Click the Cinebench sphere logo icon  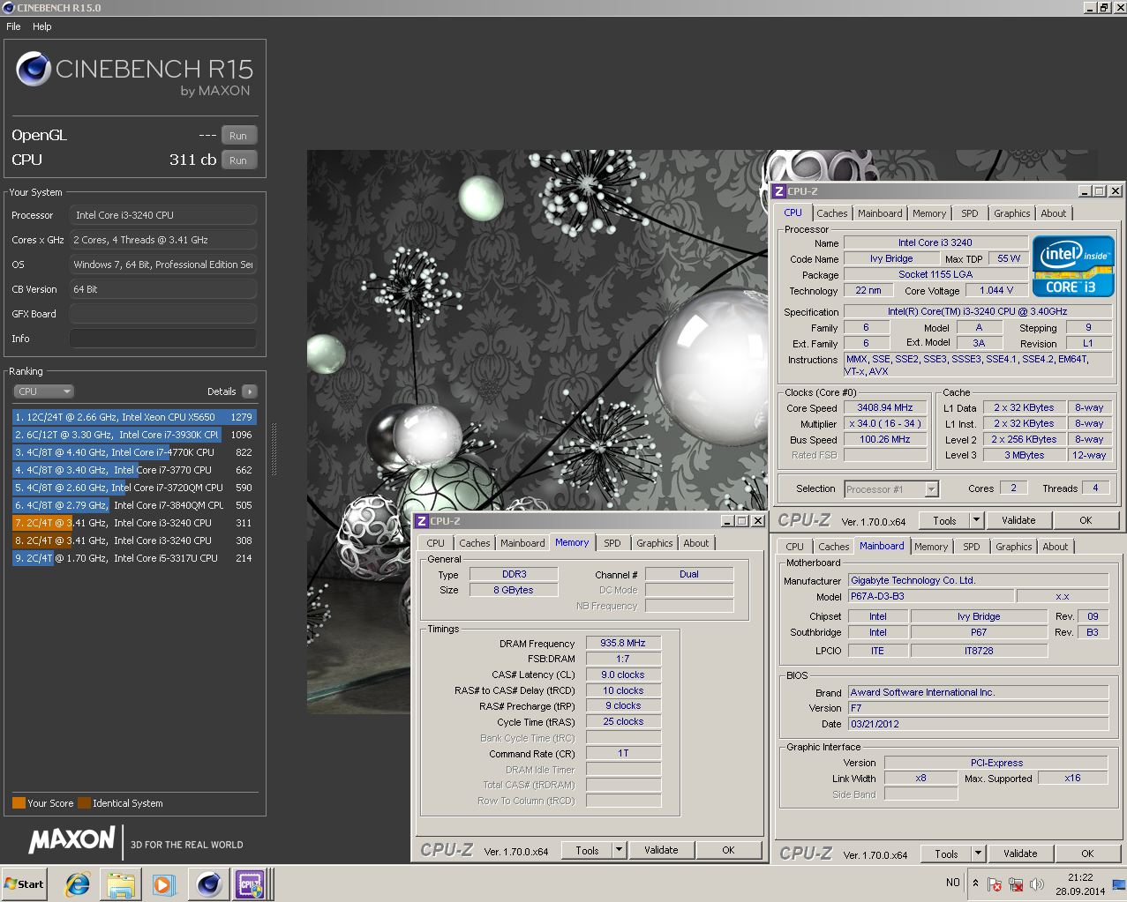pos(33,69)
